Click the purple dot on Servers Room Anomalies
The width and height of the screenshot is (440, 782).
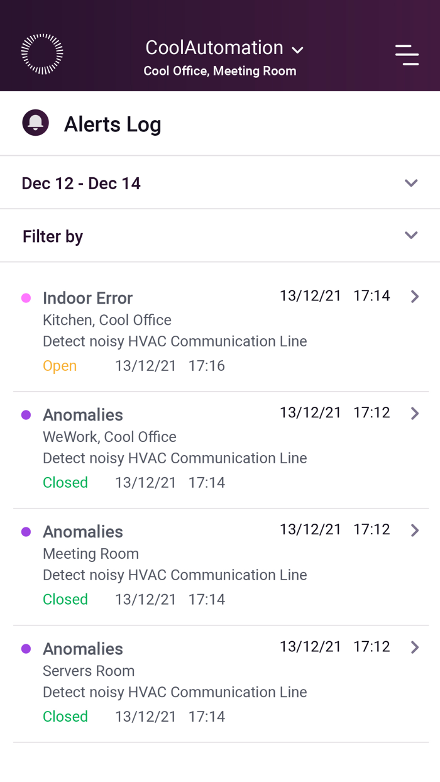coord(26,648)
